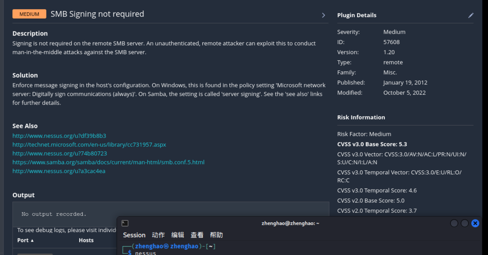Open the 编辑 menu in terminal

pyautogui.click(x=178, y=235)
